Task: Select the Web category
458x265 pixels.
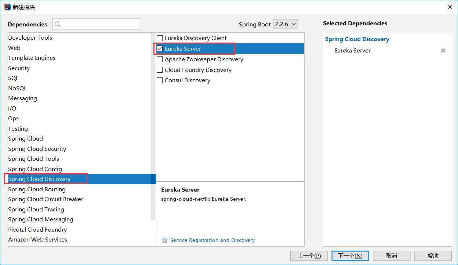Action: pos(14,48)
